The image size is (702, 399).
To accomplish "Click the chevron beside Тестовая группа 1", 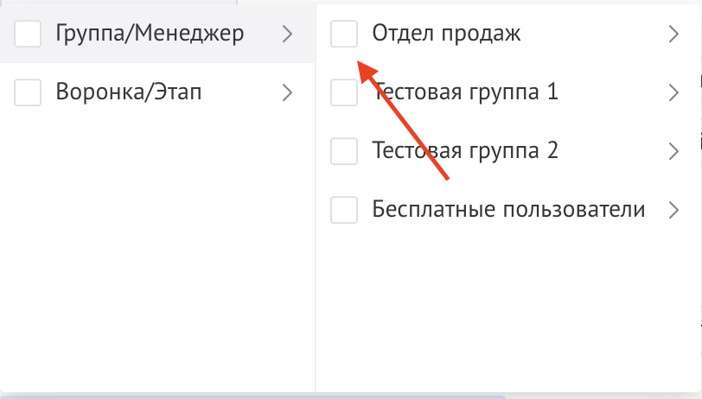I will click(674, 92).
